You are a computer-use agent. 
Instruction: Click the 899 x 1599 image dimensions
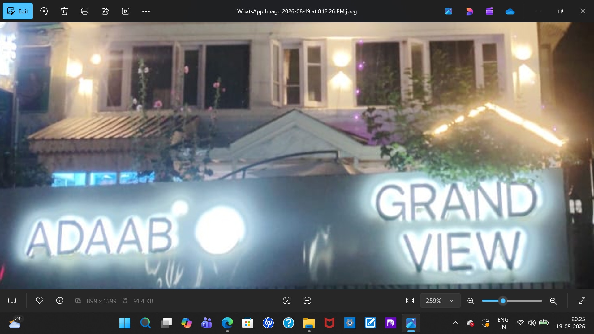101,301
